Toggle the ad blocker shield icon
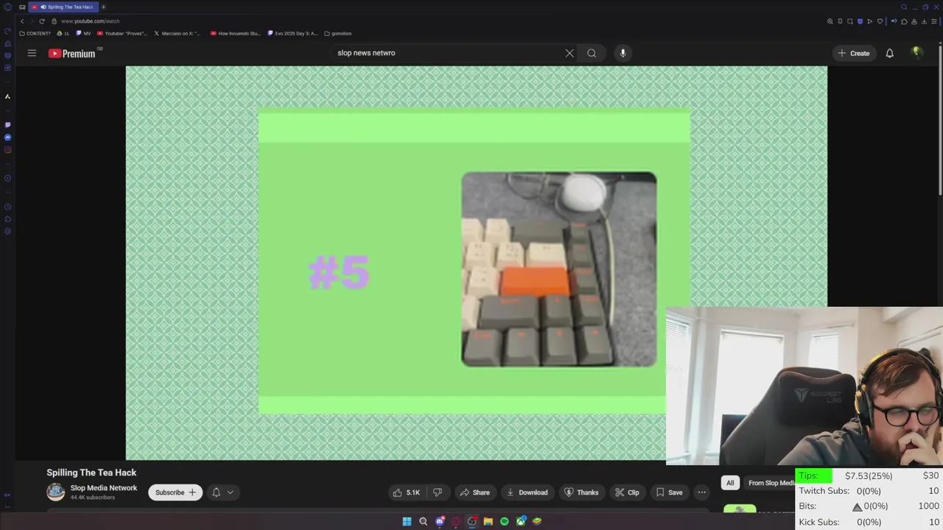 860,21
